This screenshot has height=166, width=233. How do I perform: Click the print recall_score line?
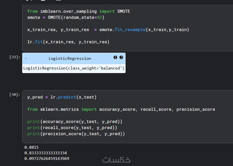tap(72, 128)
